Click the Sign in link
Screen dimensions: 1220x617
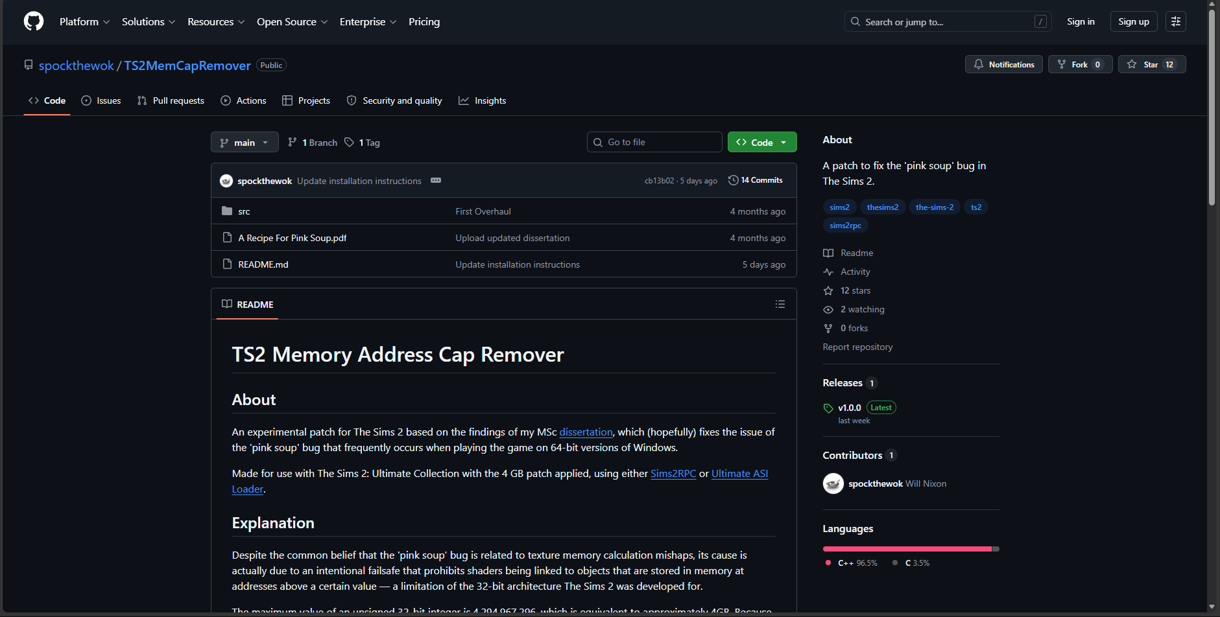click(1081, 21)
